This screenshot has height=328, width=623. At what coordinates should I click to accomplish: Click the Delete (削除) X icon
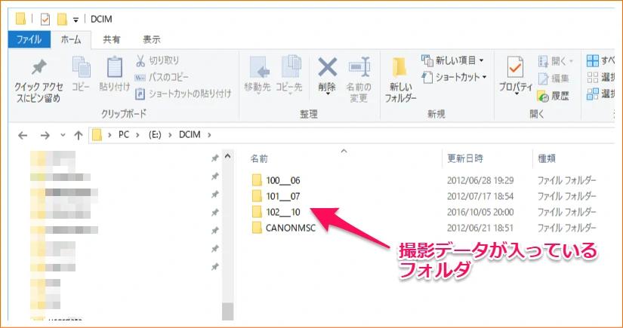(x=328, y=67)
